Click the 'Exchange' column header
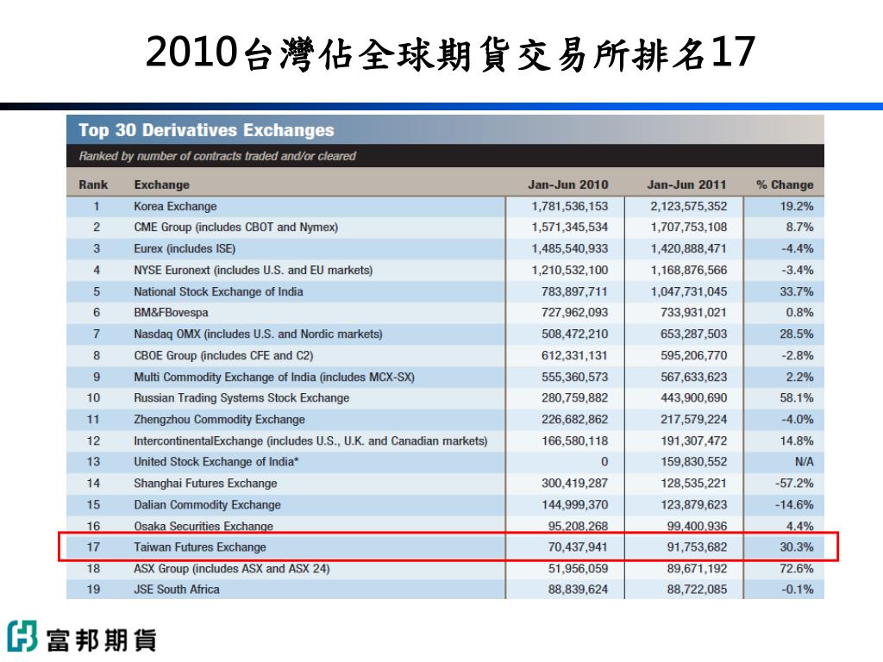The image size is (883, 662). 161,184
